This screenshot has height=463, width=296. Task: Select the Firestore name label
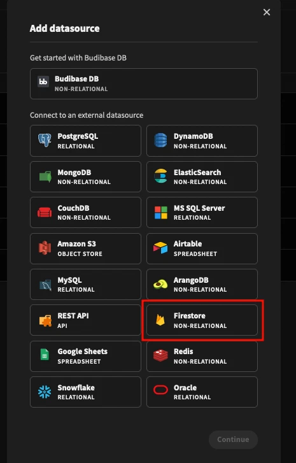coord(190,316)
